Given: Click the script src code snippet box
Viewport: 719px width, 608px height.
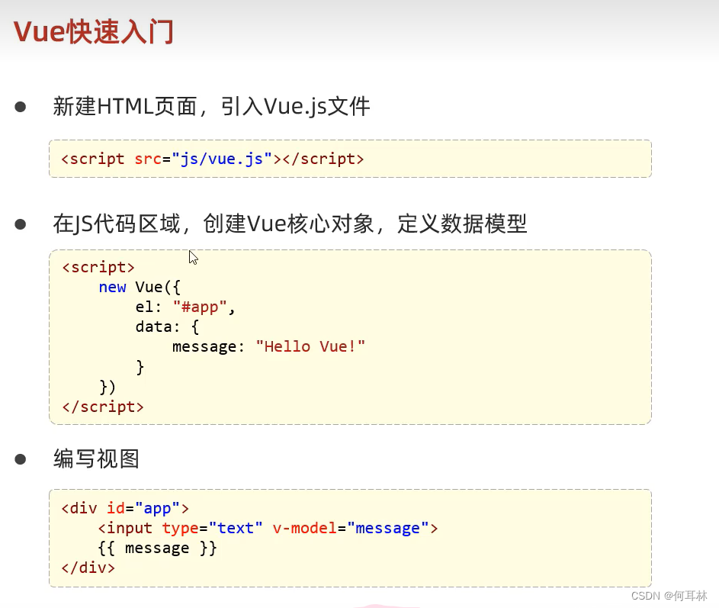Looking at the screenshot, I should click(349, 159).
